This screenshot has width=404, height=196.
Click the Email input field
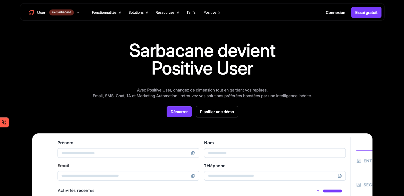click(x=128, y=176)
